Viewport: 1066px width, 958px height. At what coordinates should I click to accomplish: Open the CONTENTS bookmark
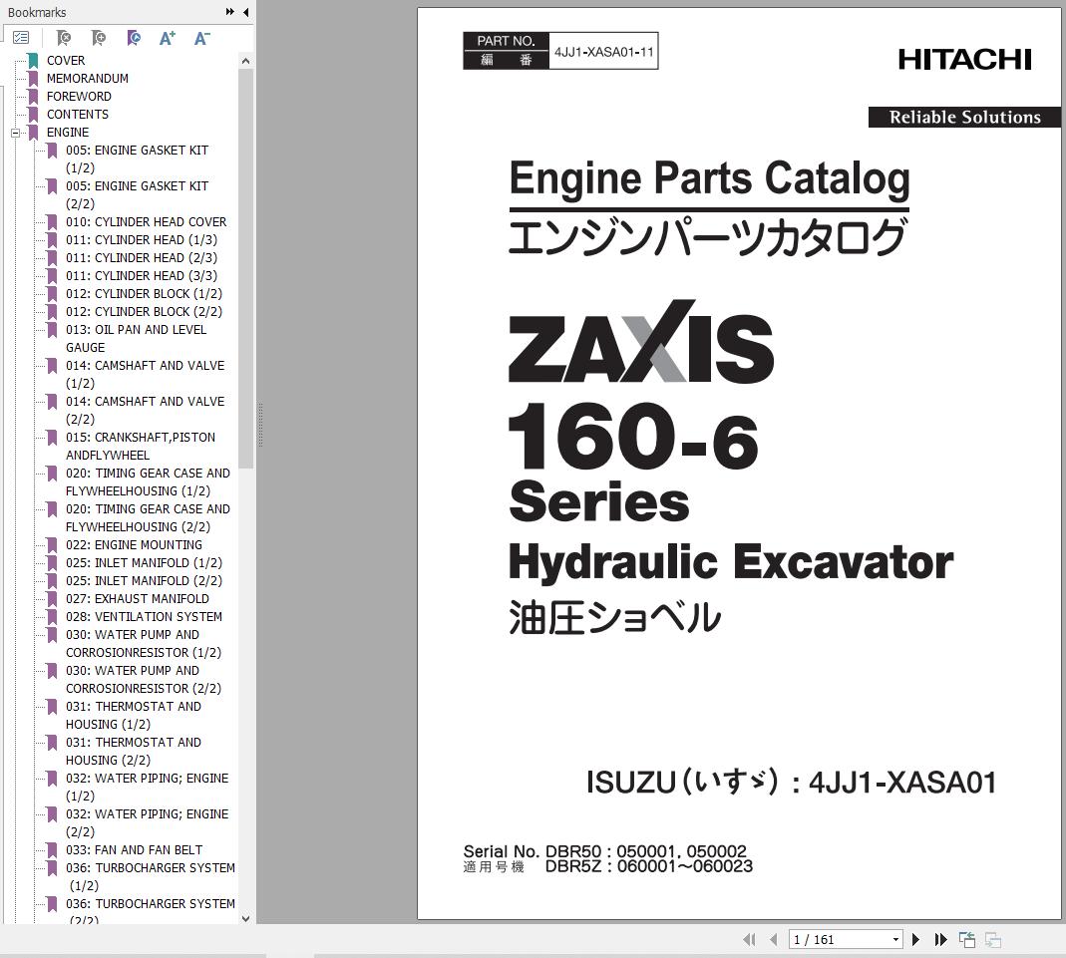[x=78, y=115]
